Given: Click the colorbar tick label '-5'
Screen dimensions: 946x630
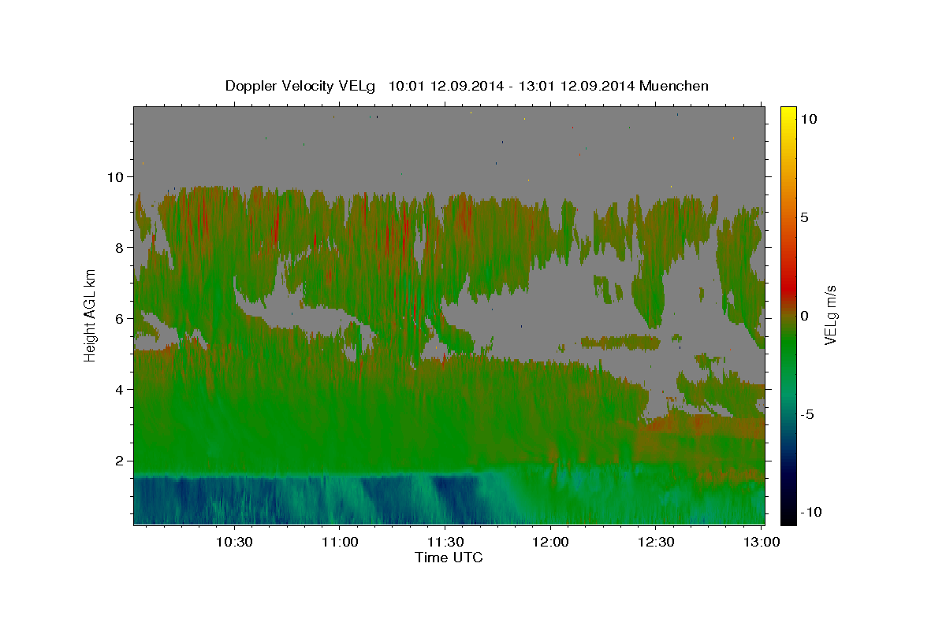Looking at the screenshot, I should pos(806,414).
